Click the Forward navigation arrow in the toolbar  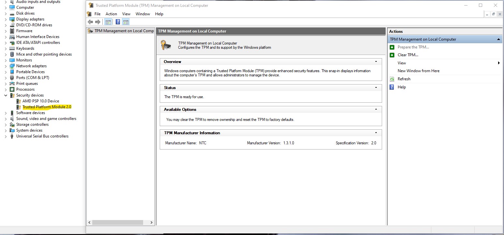97,22
